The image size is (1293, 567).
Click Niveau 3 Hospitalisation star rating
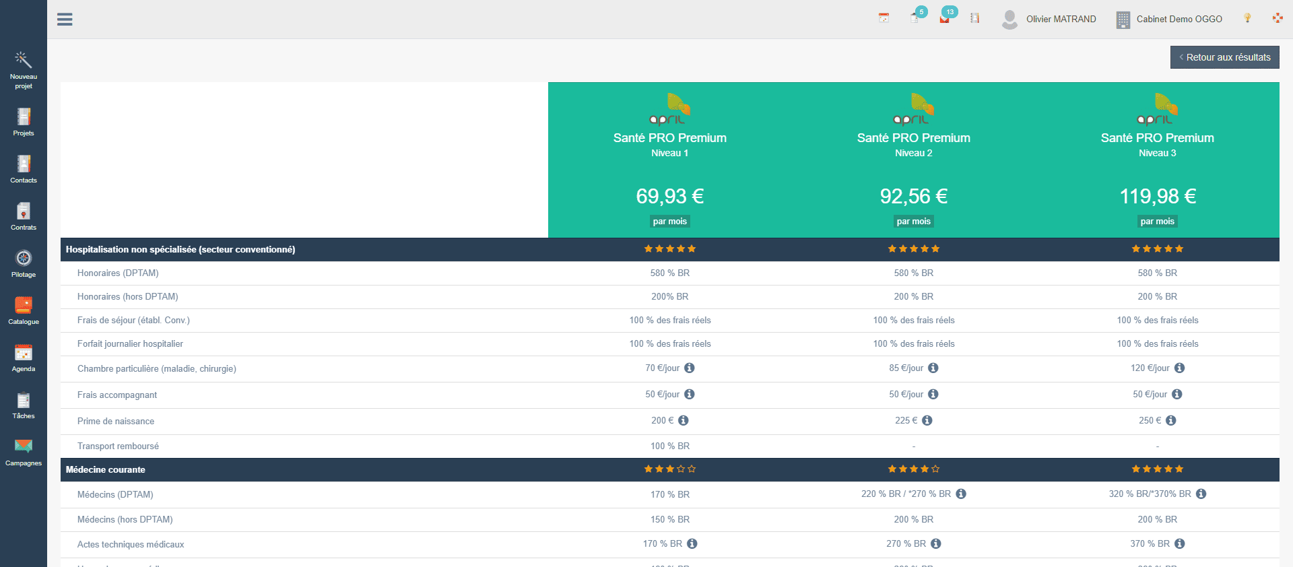(x=1158, y=248)
